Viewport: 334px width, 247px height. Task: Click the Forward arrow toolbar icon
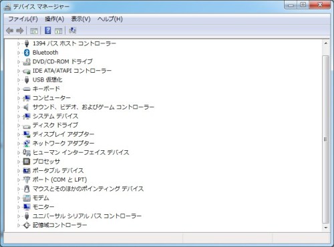click(20, 31)
